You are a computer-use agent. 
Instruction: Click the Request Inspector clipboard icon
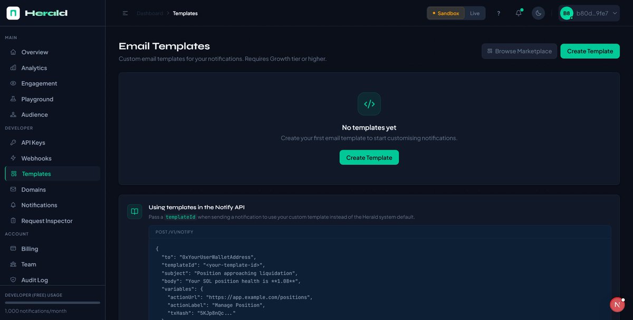pyautogui.click(x=13, y=221)
